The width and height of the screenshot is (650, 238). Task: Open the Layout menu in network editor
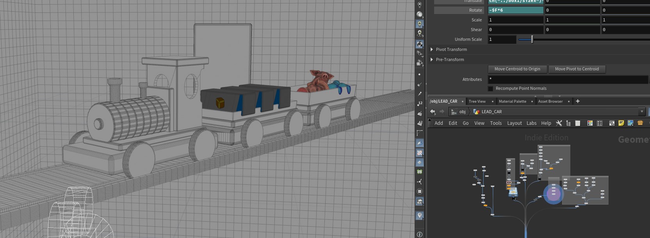[x=515, y=123]
